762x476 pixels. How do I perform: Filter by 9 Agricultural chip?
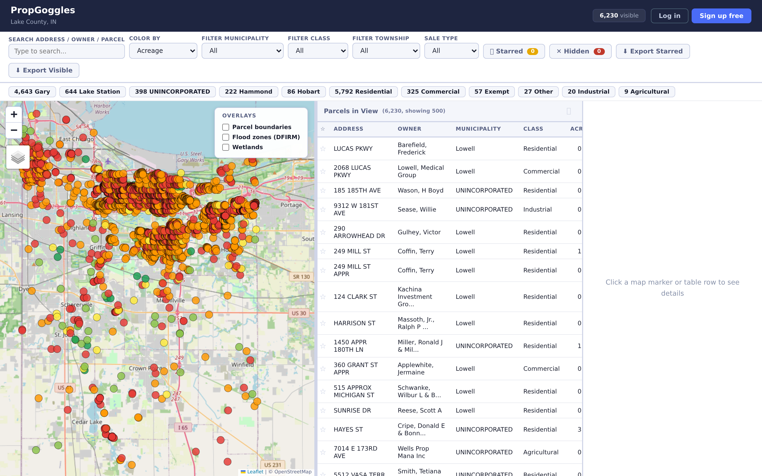pyautogui.click(x=647, y=91)
